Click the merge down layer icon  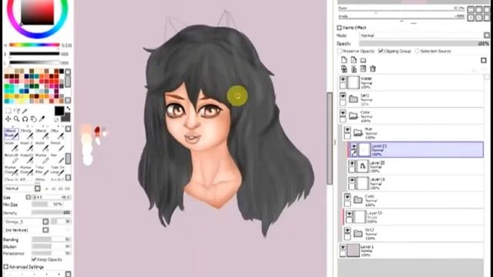[354, 68]
